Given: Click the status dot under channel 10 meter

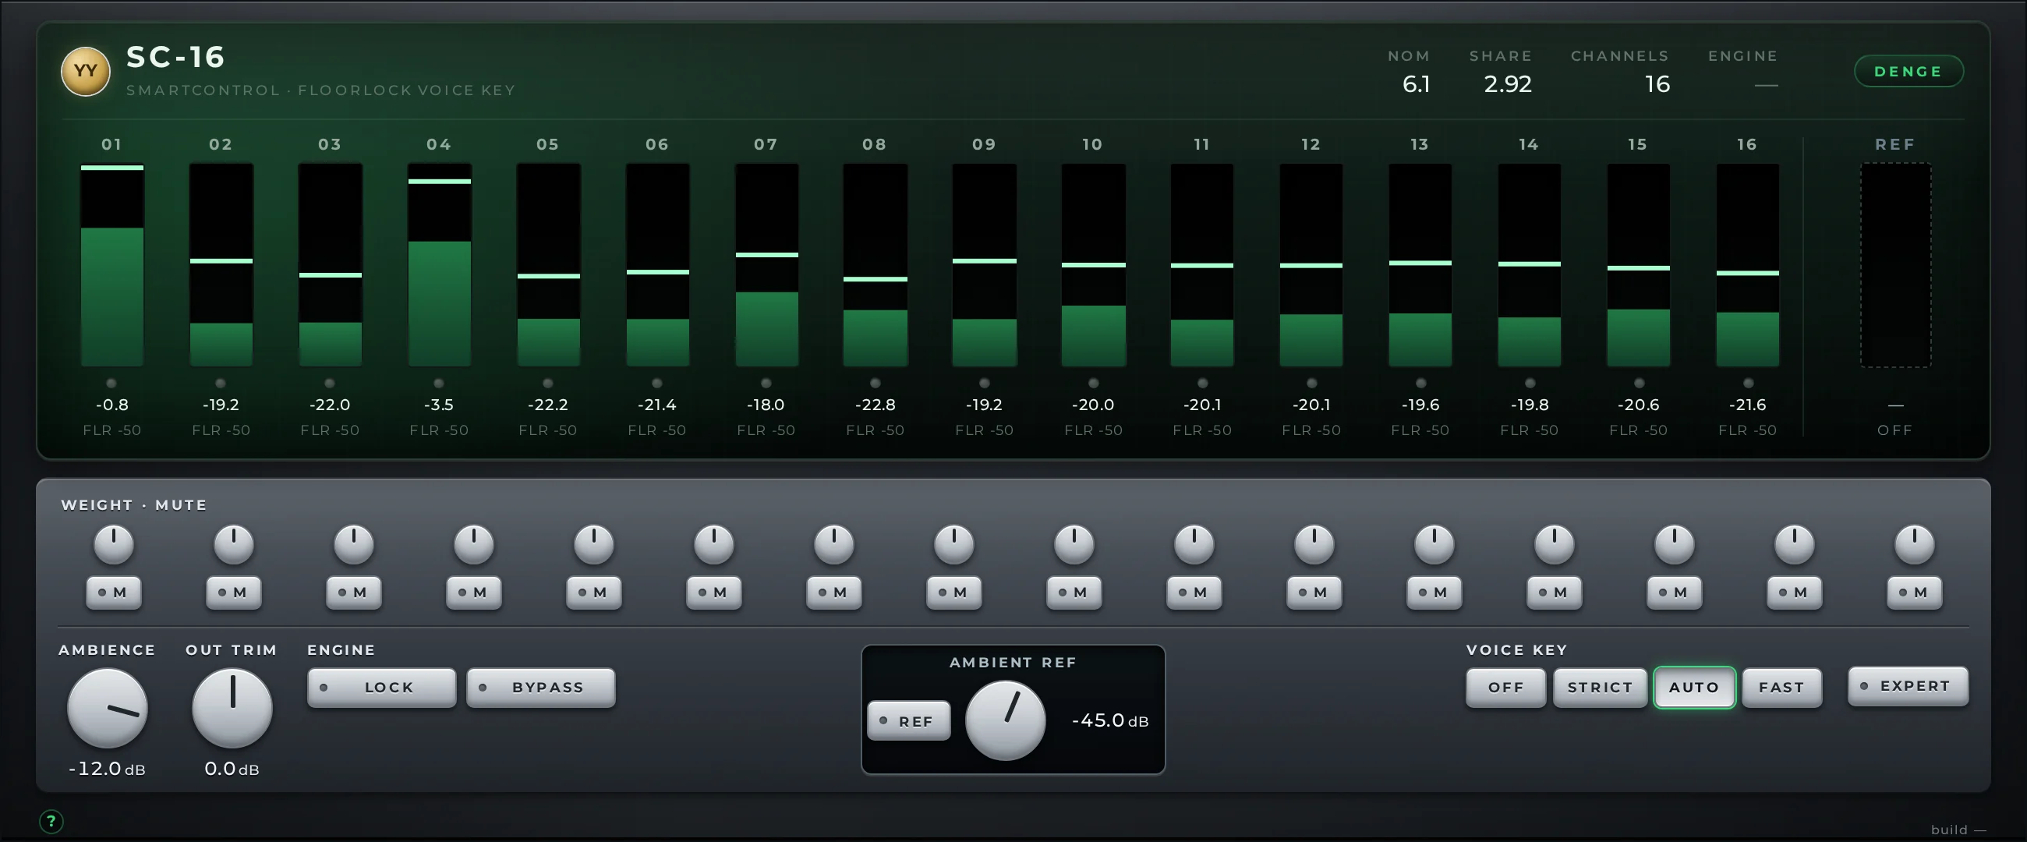Looking at the screenshot, I should click(1094, 384).
